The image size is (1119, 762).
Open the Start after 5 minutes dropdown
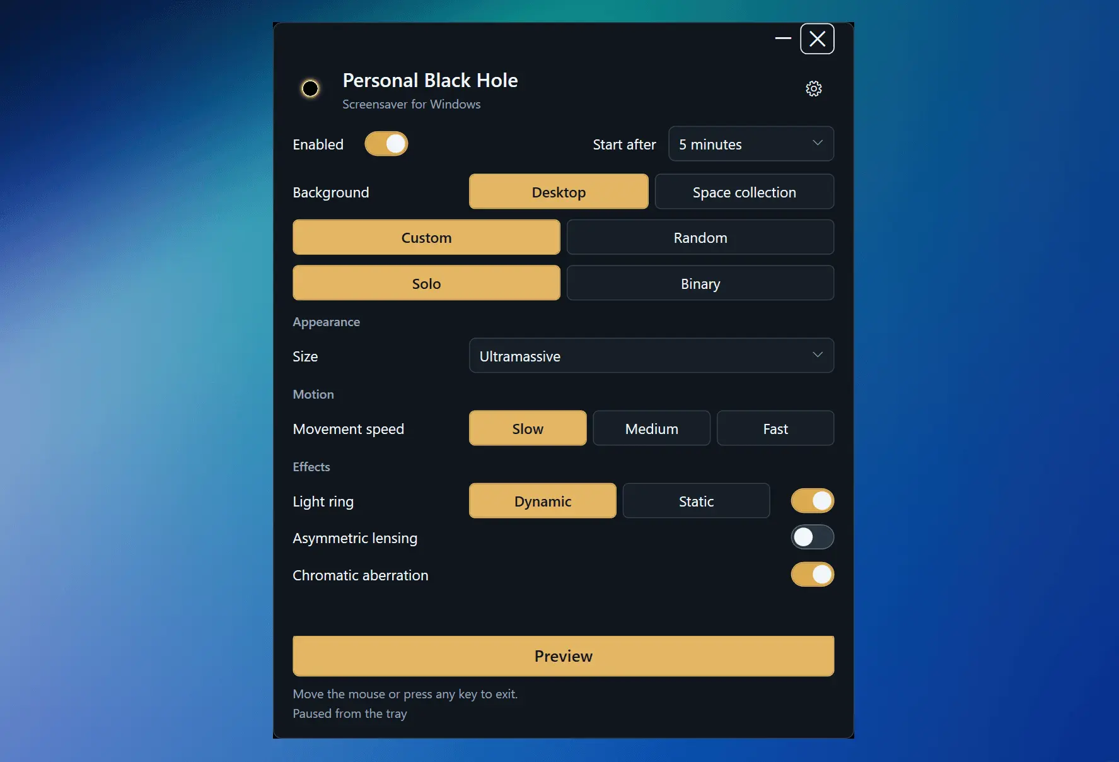(x=751, y=144)
